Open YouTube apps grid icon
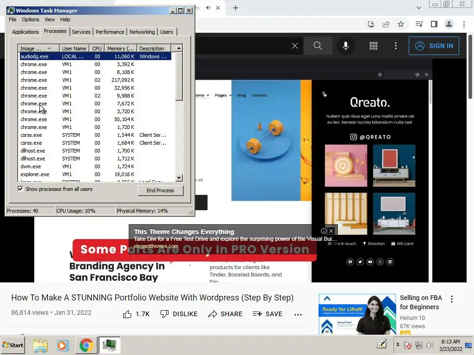The image size is (474, 355). [x=374, y=46]
